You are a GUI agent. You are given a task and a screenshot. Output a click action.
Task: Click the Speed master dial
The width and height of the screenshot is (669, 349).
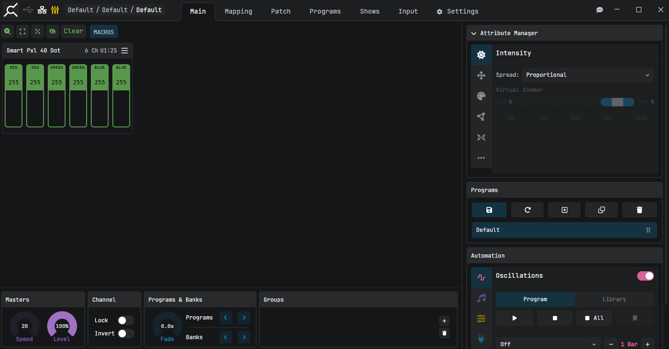(x=24, y=326)
